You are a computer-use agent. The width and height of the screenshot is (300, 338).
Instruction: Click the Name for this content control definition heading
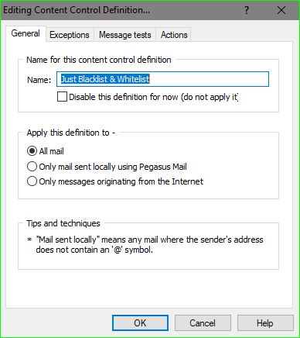tap(99, 60)
